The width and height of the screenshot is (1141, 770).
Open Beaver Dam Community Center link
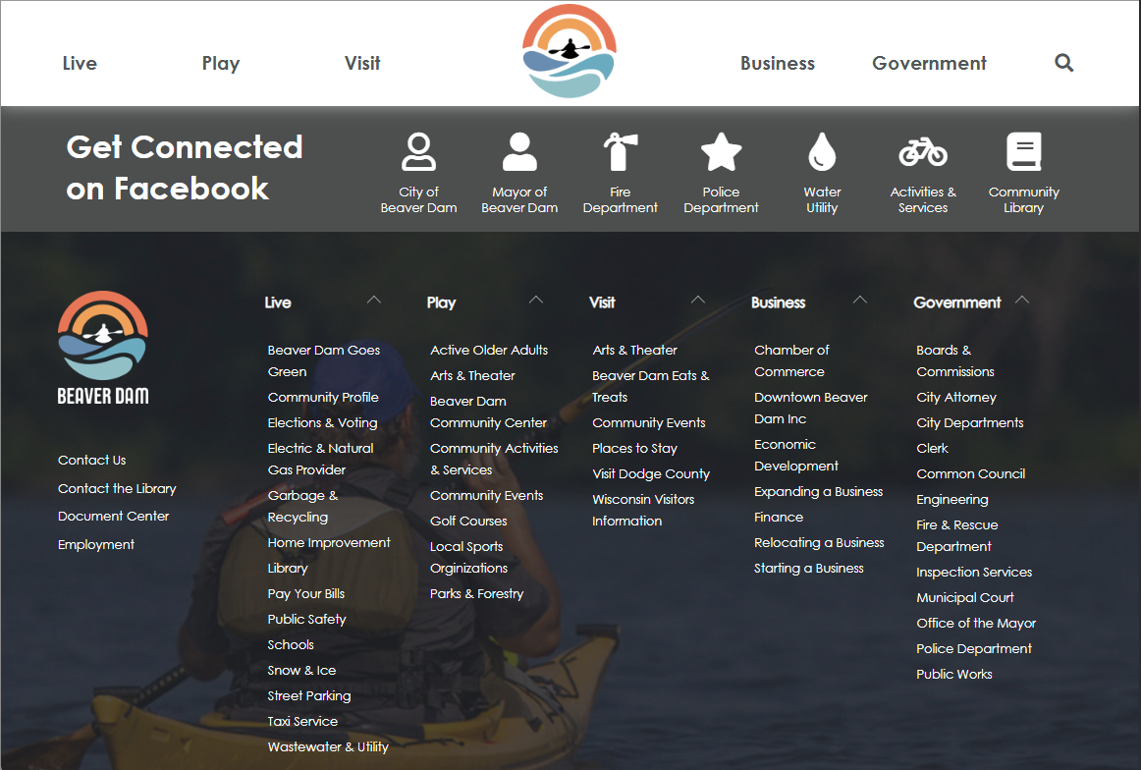(488, 412)
